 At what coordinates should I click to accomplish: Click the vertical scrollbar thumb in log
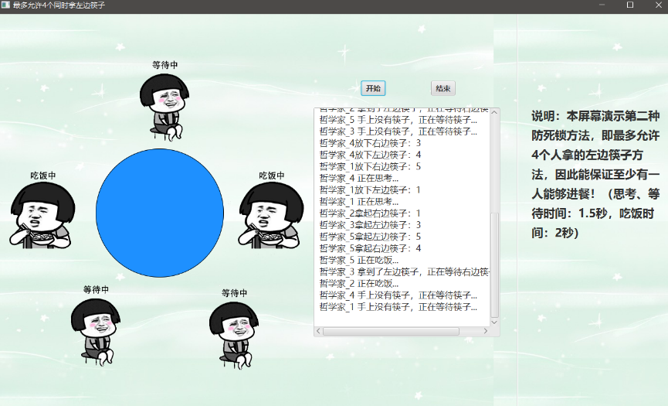[494, 264]
